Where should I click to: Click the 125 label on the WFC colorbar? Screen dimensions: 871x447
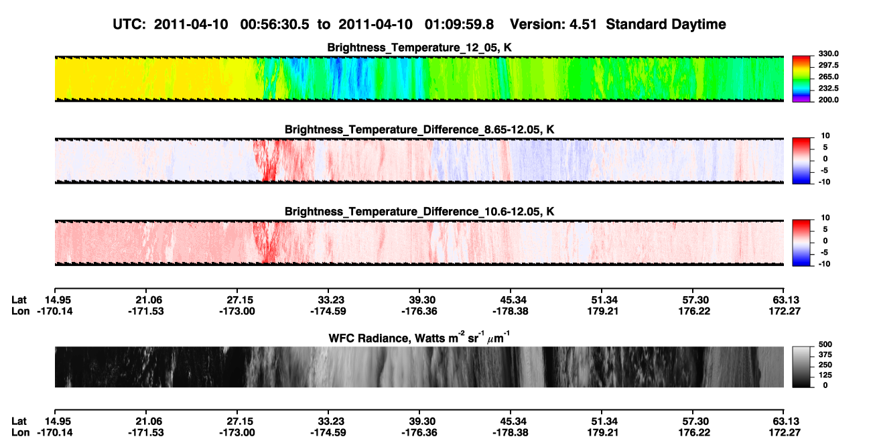824,375
